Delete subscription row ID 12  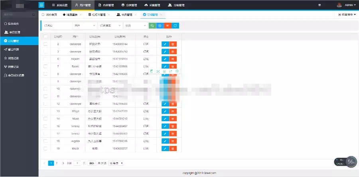[x=173, y=104]
